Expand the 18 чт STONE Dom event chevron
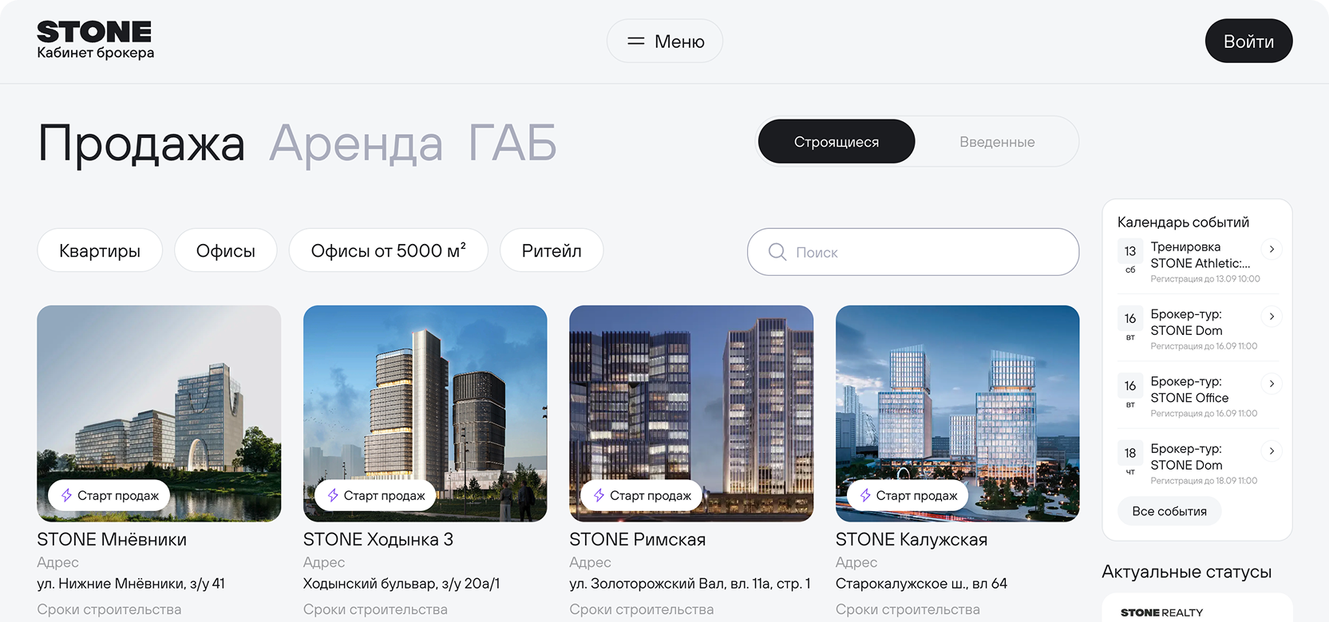This screenshot has width=1329, height=622. 1272,451
